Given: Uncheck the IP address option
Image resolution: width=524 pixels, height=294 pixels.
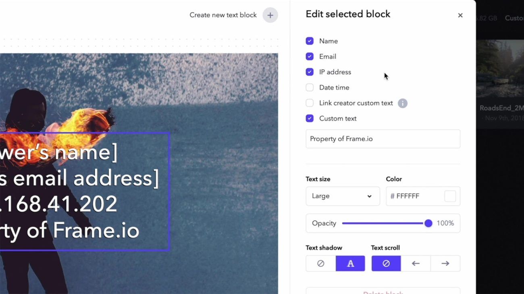Looking at the screenshot, I should tap(310, 72).
